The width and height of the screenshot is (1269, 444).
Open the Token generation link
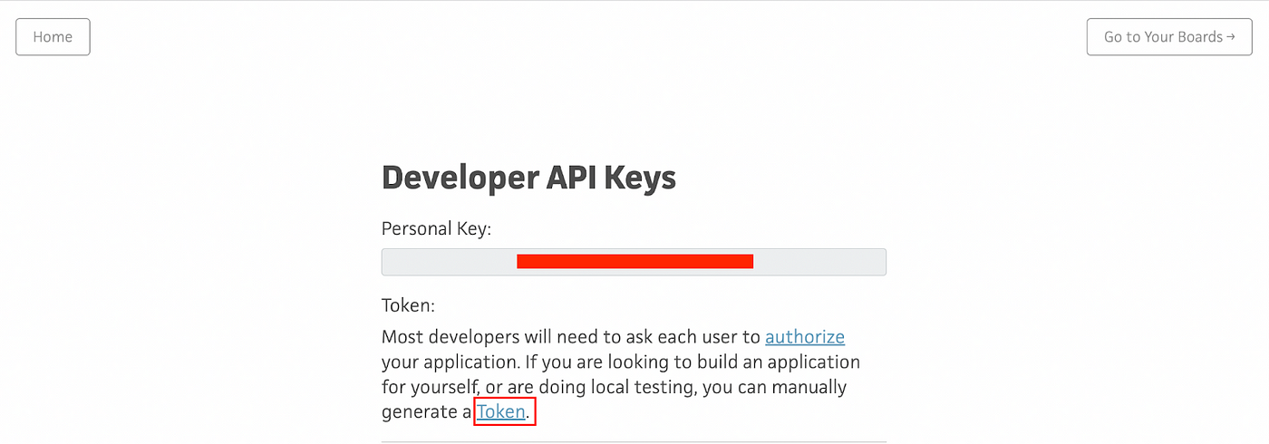tap(501, 411)
